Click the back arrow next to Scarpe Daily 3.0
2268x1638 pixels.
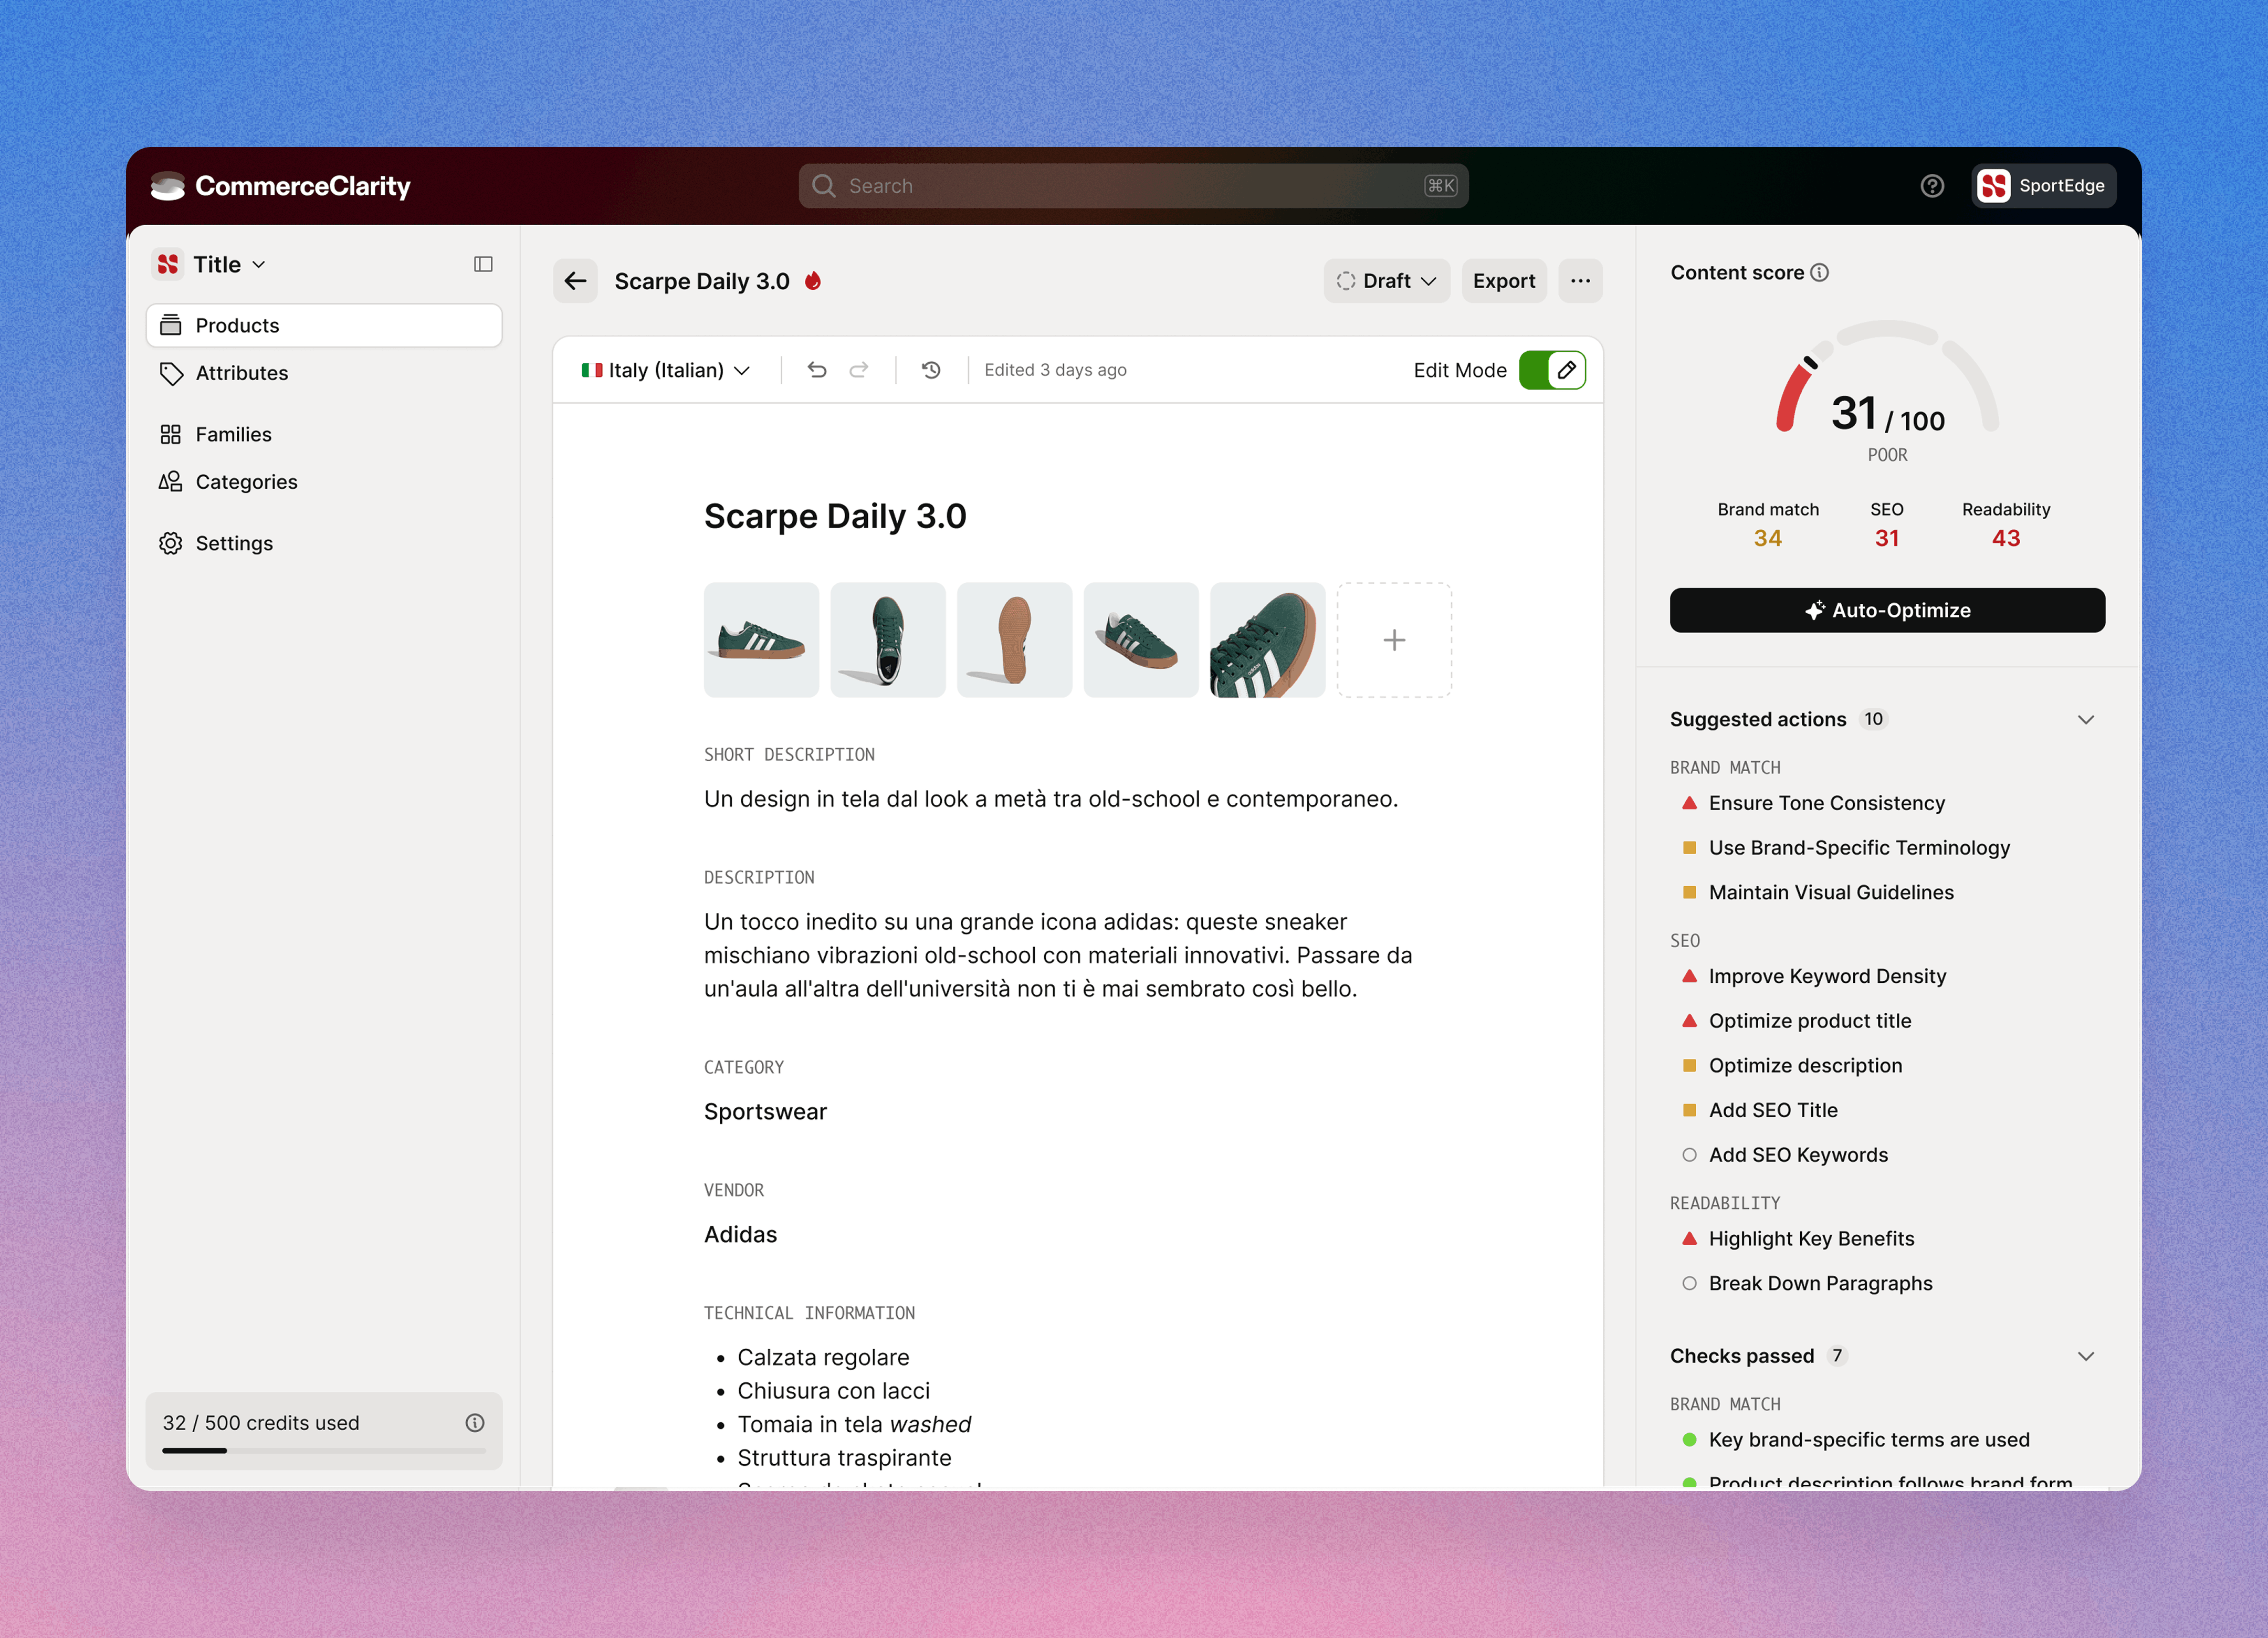pyautogui.click(x=575, y=281)
